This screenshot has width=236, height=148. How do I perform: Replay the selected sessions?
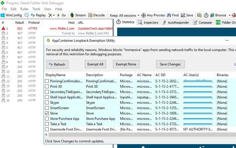(x=38, y=15)
